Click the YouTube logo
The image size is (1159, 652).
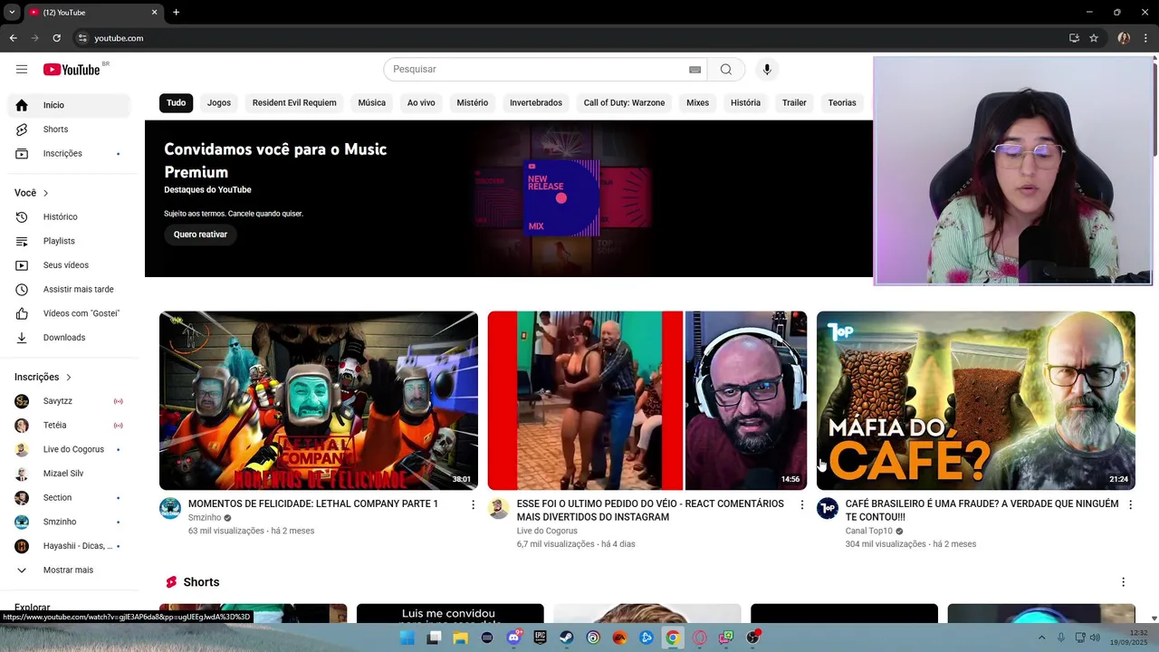pos(72,70)
